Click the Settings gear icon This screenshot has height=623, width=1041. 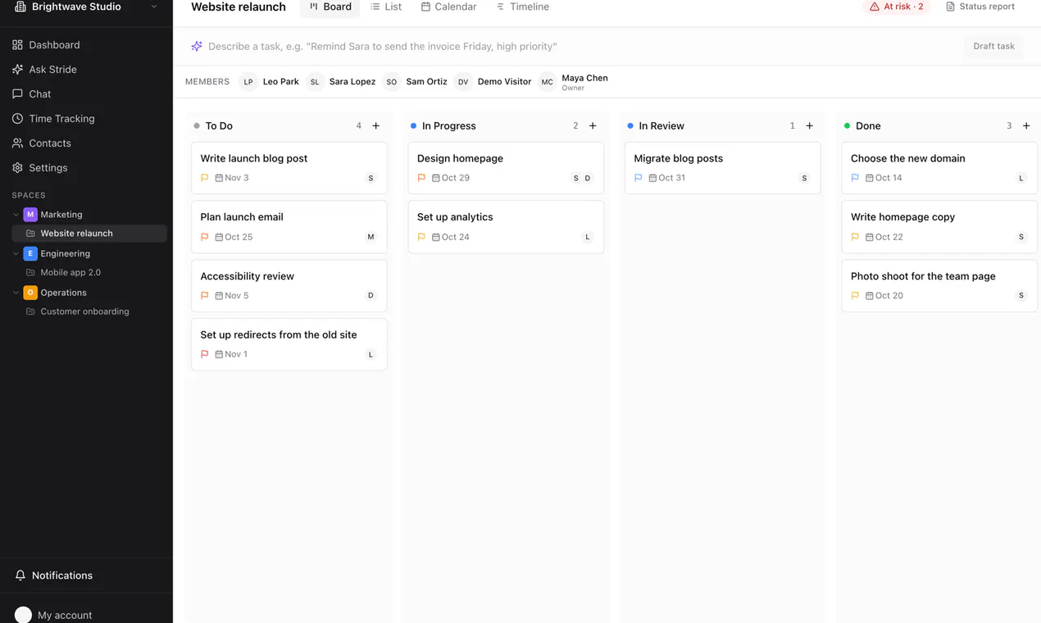[x=17, y=168]
